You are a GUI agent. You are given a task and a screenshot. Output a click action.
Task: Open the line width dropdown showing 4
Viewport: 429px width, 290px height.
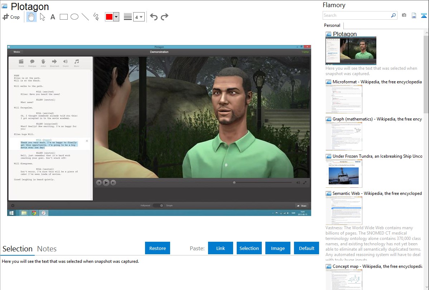(139, 17)
